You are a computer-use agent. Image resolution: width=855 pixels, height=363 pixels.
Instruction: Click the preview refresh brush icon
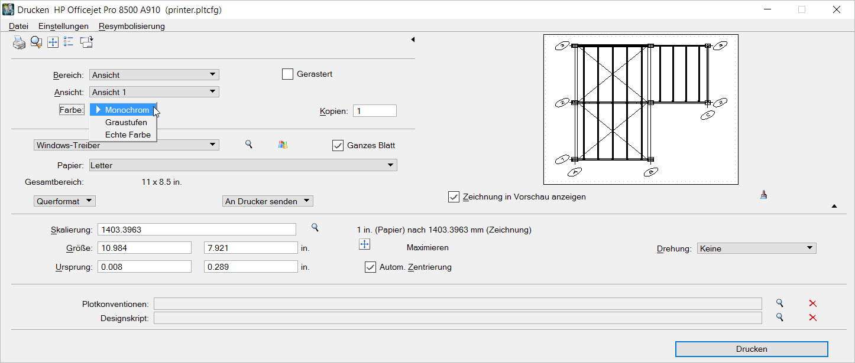click(x=763, y=195)
